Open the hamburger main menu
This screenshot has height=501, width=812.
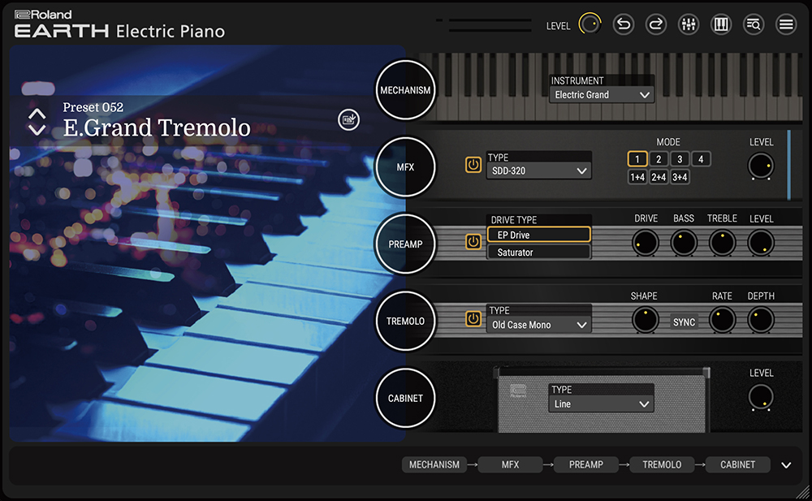(786, 24)
